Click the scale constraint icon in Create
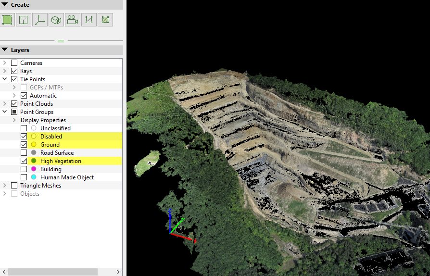 (x=24, y=20)
